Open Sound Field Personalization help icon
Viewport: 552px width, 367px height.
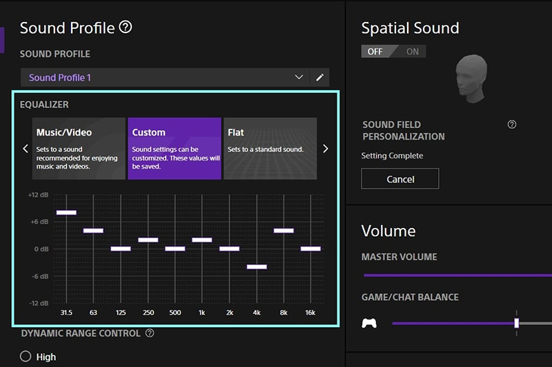point(512,125)
